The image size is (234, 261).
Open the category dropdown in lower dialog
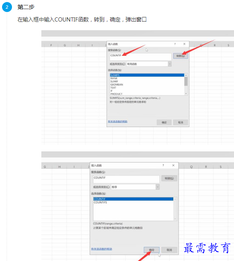click(158, 187)
